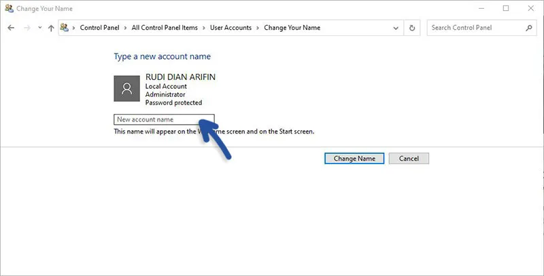Click the back navigation arrow
The image size is (544, 276).
(11, 28)
